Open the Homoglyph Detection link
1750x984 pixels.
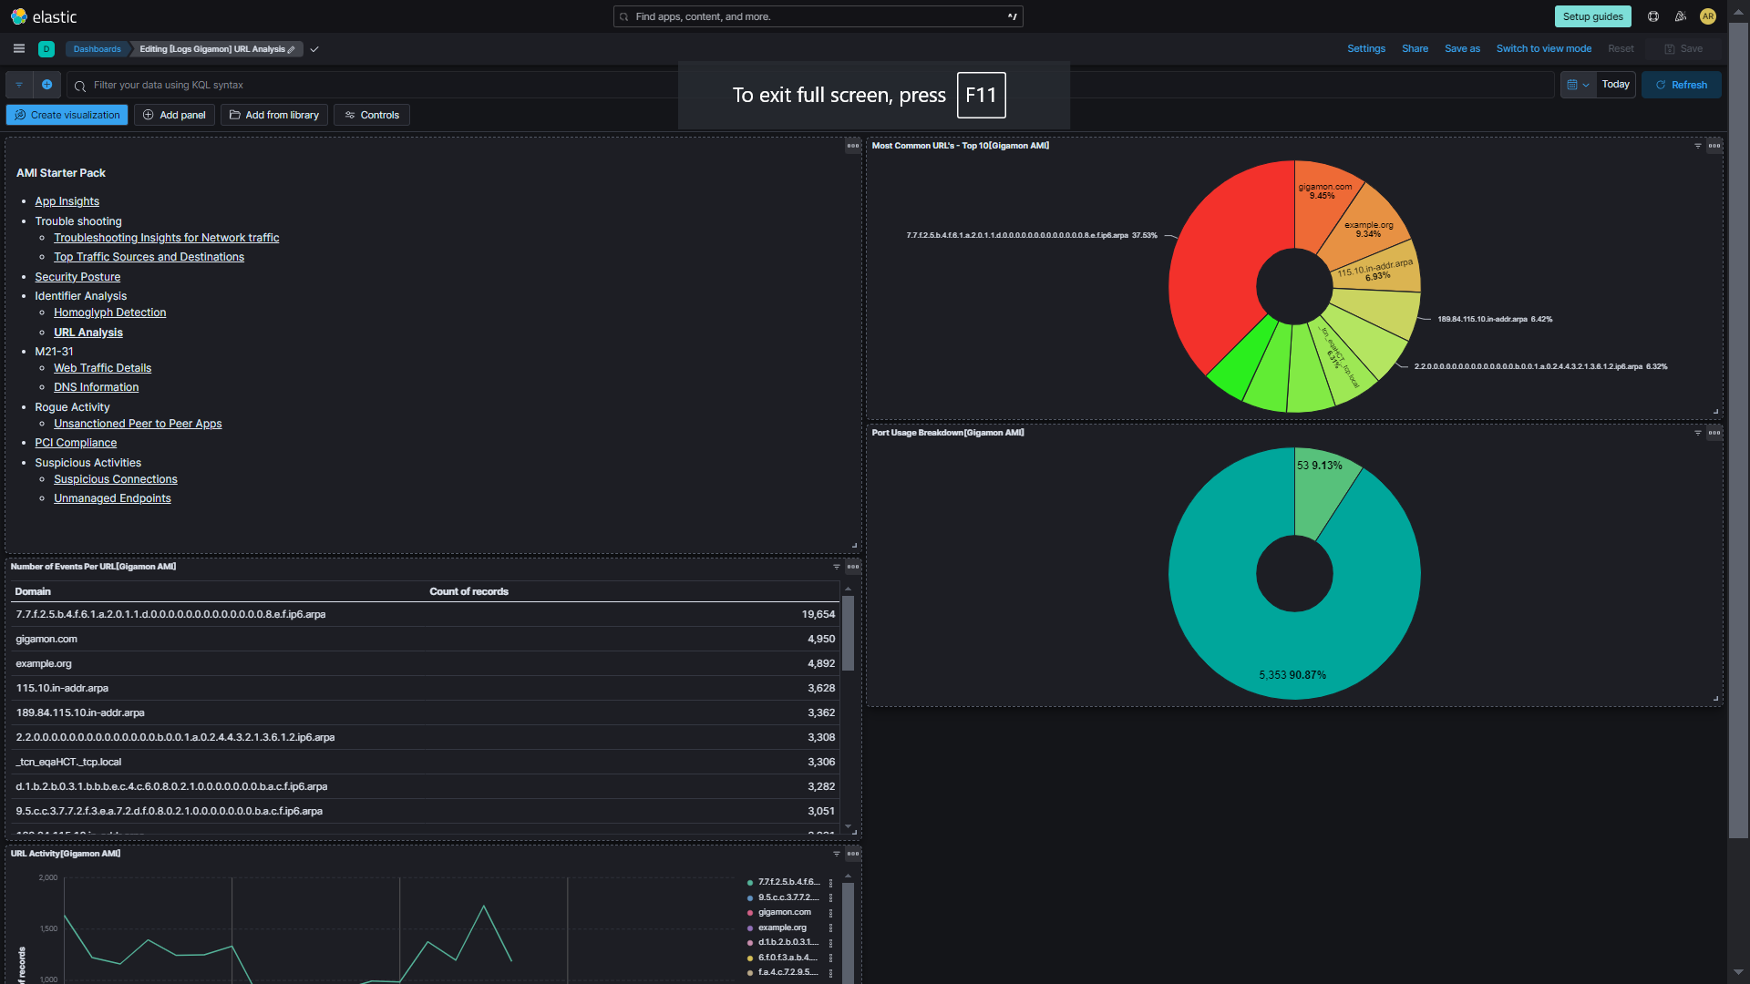(x=109, y=313)
